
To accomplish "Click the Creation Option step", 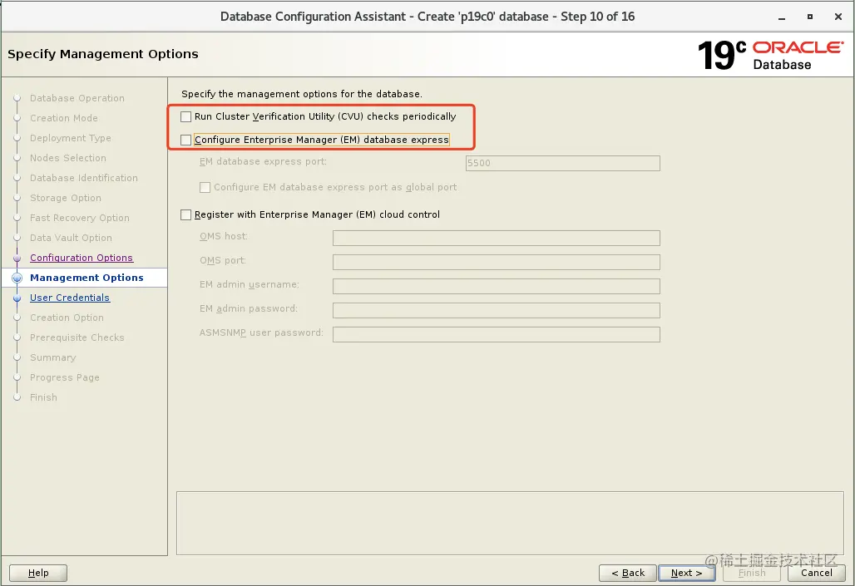I will pyautogui.click(x=67, y=318).
